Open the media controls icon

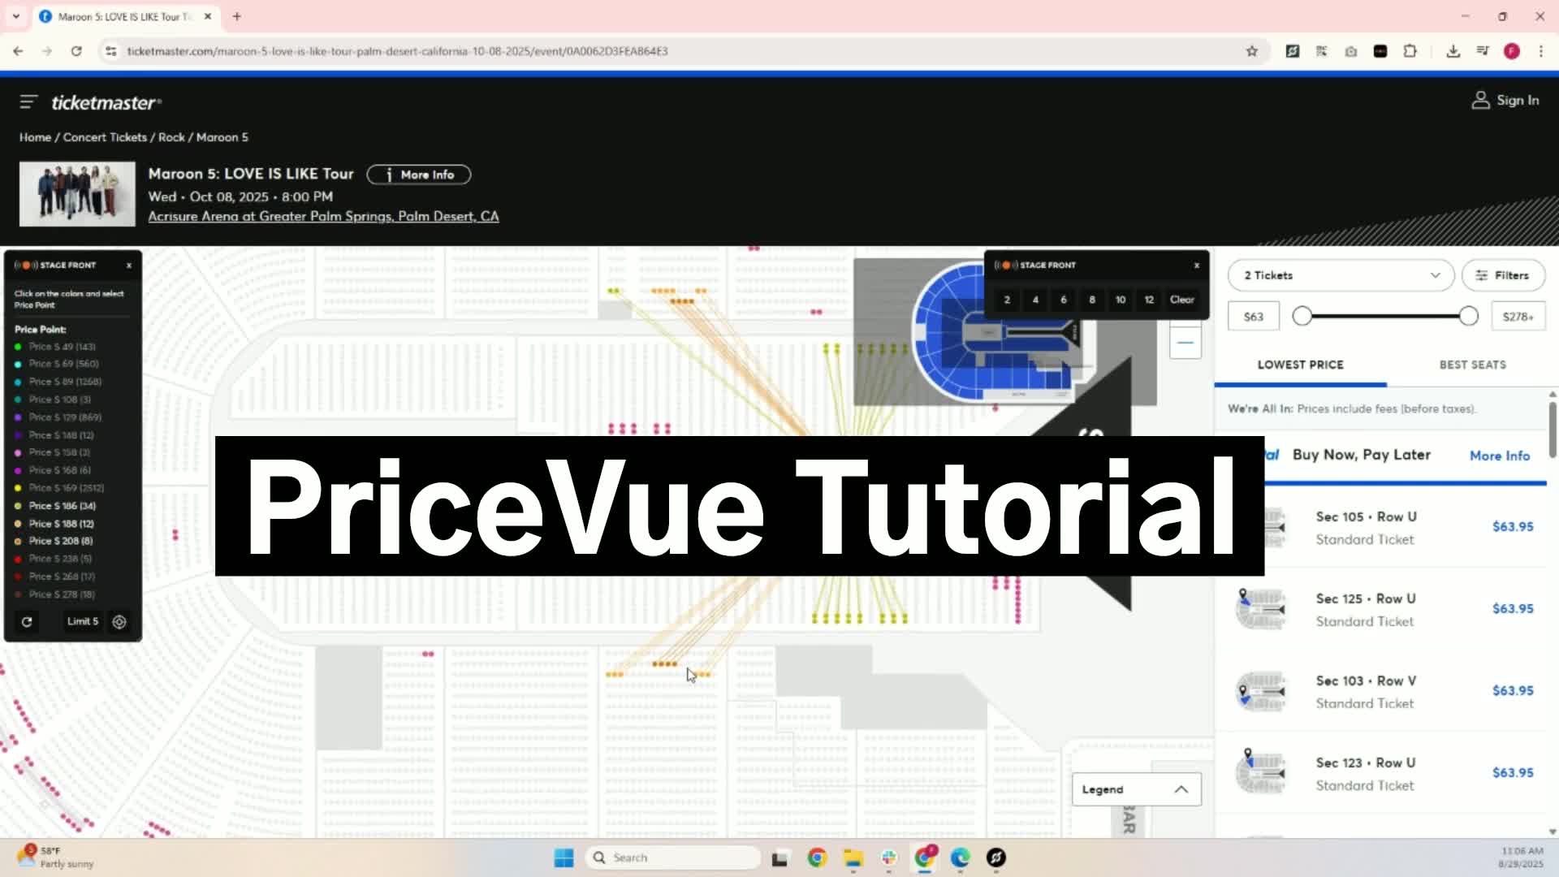coord(1482,51)
